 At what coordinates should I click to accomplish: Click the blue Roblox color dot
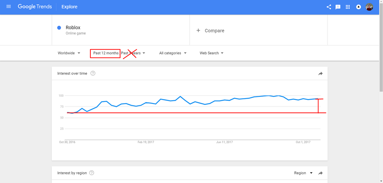click(x=59, y=28)
